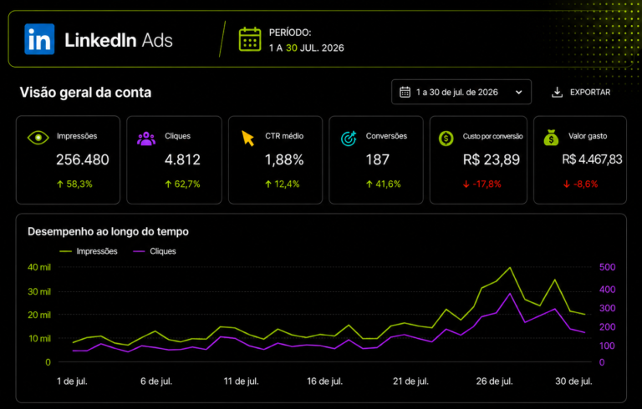Click the eye icon on Impressões card
Screen dimensions: 642x409
[38, 138]
